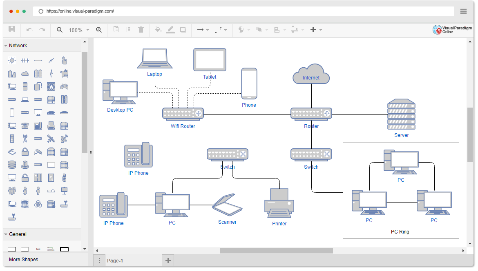Open the connector style dropdown
This screenshot has width=478, height=271.
(226, 29)
